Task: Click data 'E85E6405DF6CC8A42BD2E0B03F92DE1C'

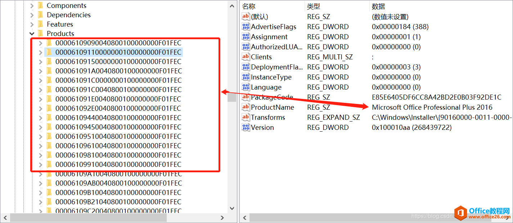Action: pyautogui.click(x=437, y=97)
